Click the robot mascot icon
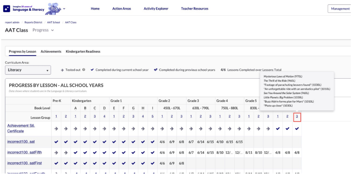352x174 pixels. 53,8
